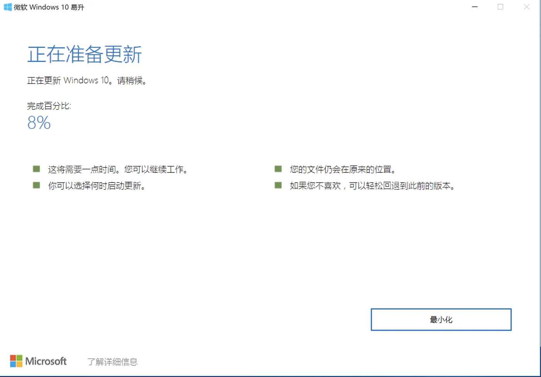Screen dimensions: 541x377
Task: Click the blue status bar at the window bottom
Action: click(x=270, y=375)
